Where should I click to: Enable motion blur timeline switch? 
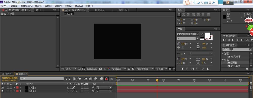(95, 79)
